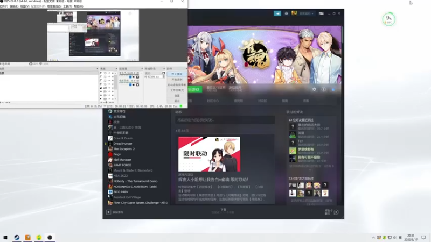Toggle the favorite star for this game
The image size is (431, 242).
pos(333,89)
